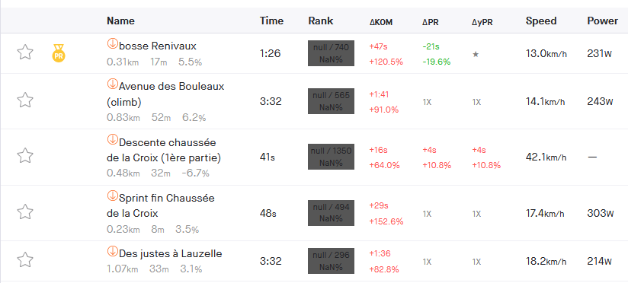This screenshot has width=628, height=283.
Task: Sort by the ΔKOM column header
Action: click(x=381, y=22)
